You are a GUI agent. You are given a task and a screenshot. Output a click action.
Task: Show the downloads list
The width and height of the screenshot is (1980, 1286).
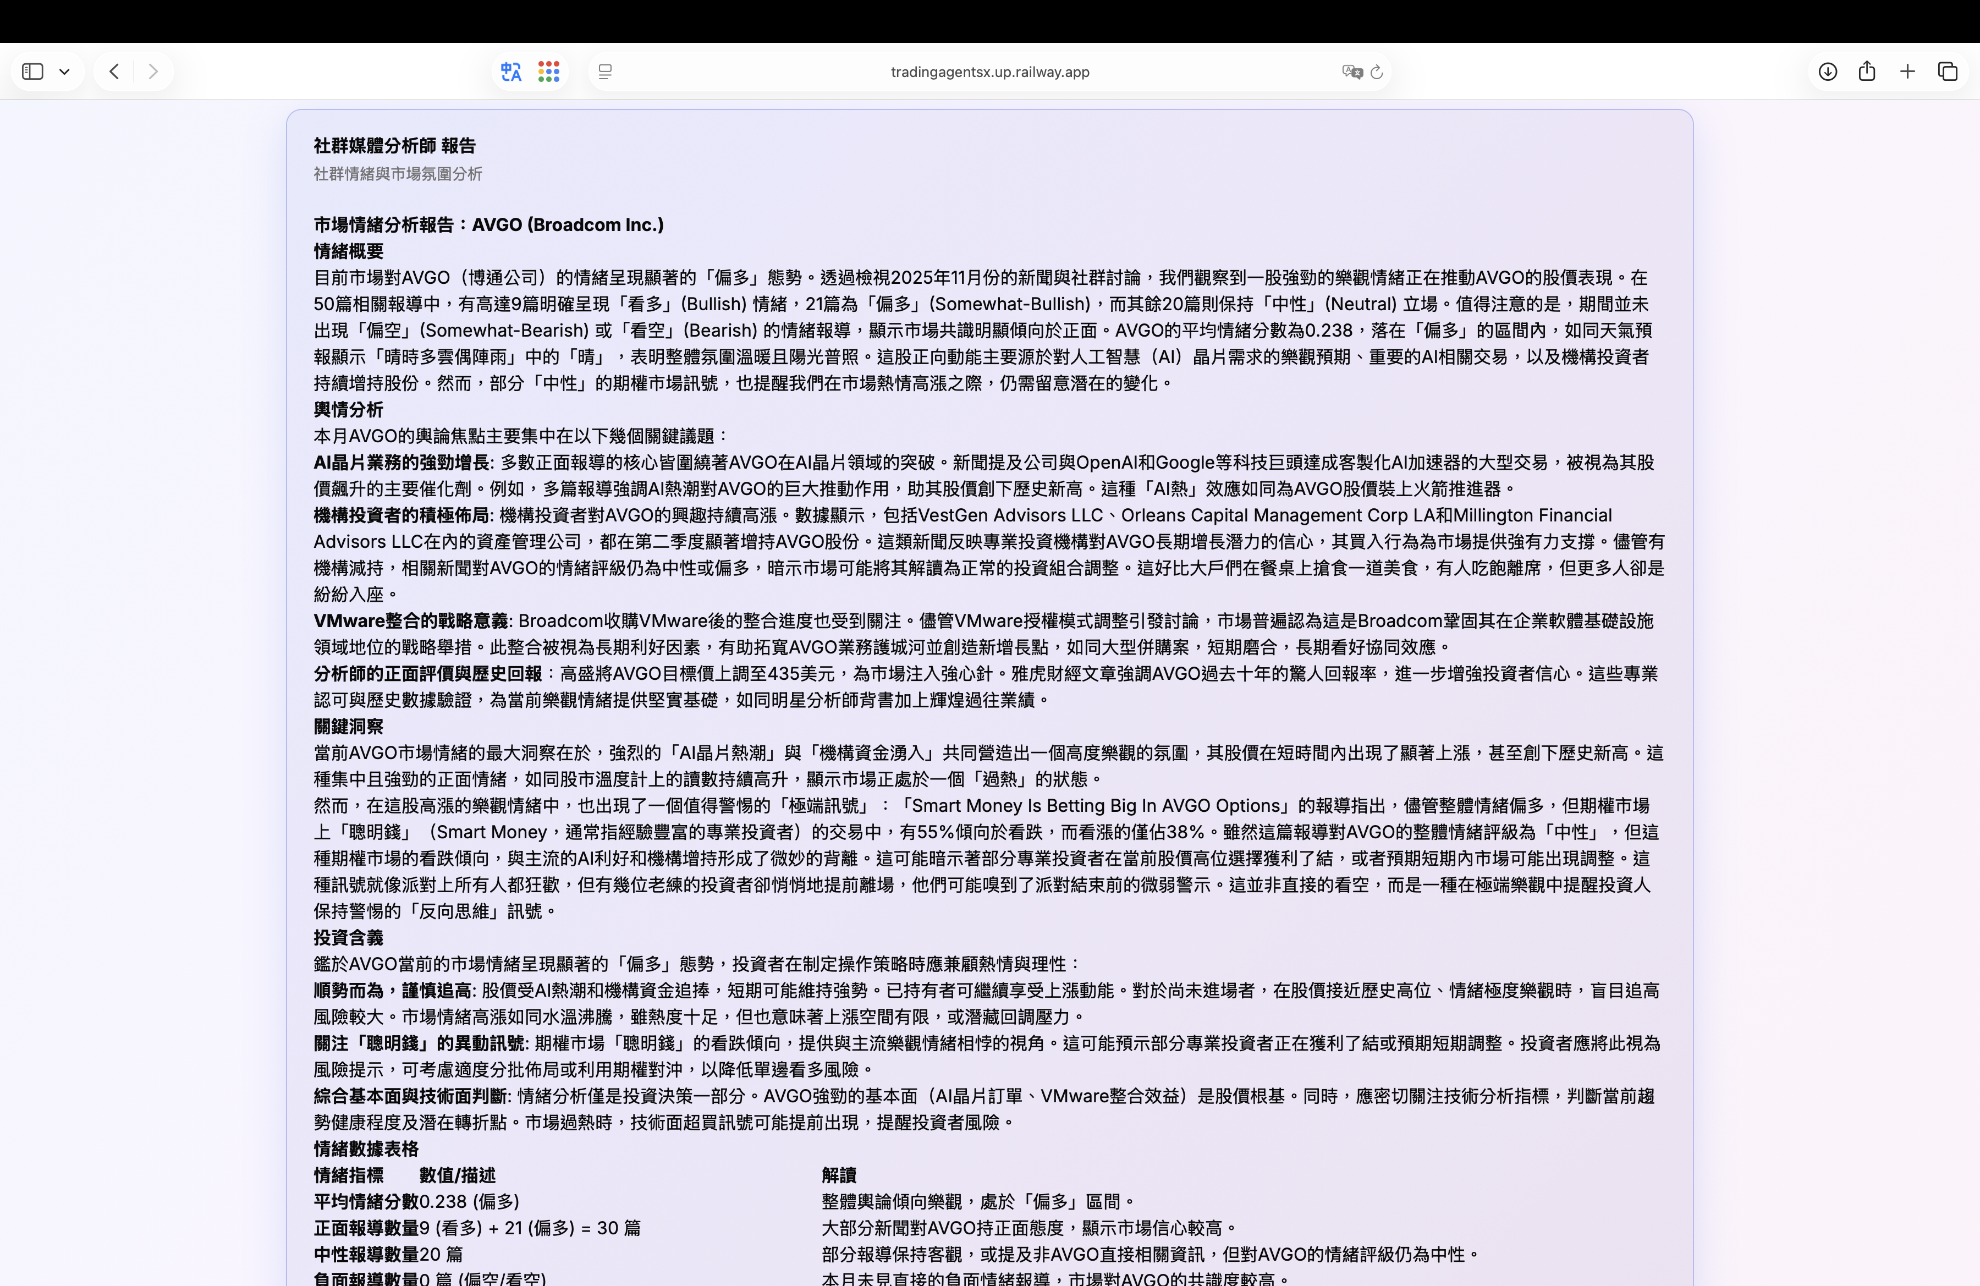1827,72
